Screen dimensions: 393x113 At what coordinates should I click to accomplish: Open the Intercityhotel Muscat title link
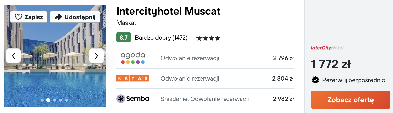[x=168, y=11]
